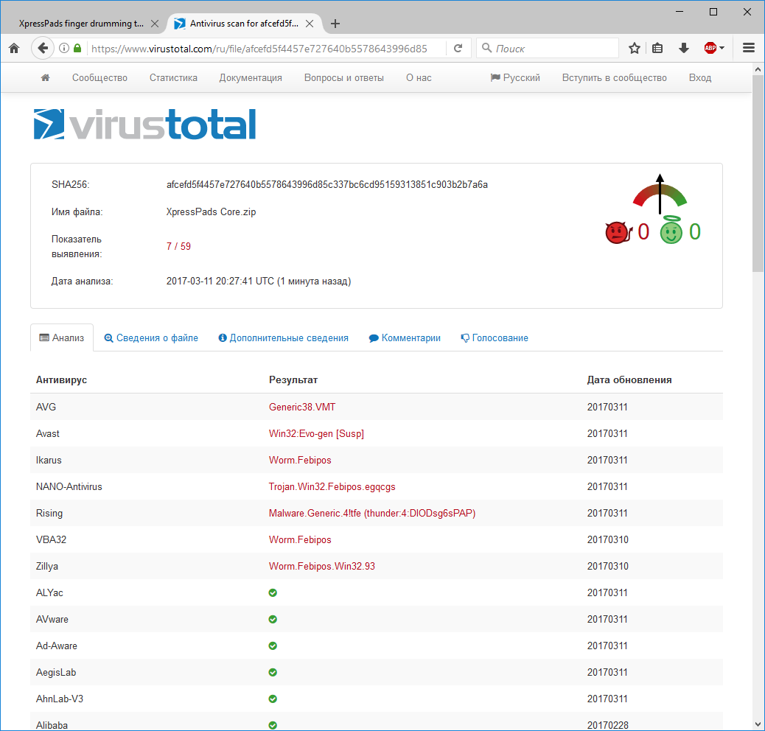The width and height of the screenshot is (765, 731).
Task: Click the green angel harmless vote icon
Action: click(x=671, y=233)
